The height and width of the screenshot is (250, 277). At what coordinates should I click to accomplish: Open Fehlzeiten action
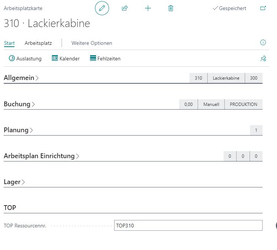tap(105, 59)
